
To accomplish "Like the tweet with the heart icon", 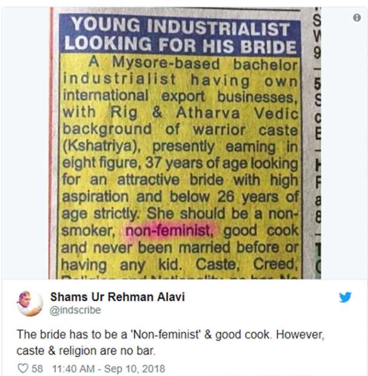I will click(23, 368).
